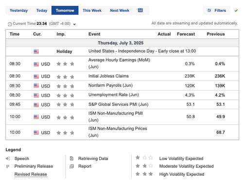243x182 pixels.
Task: Click the green checkmark icon beside Filters
Action: coord(236,11)
